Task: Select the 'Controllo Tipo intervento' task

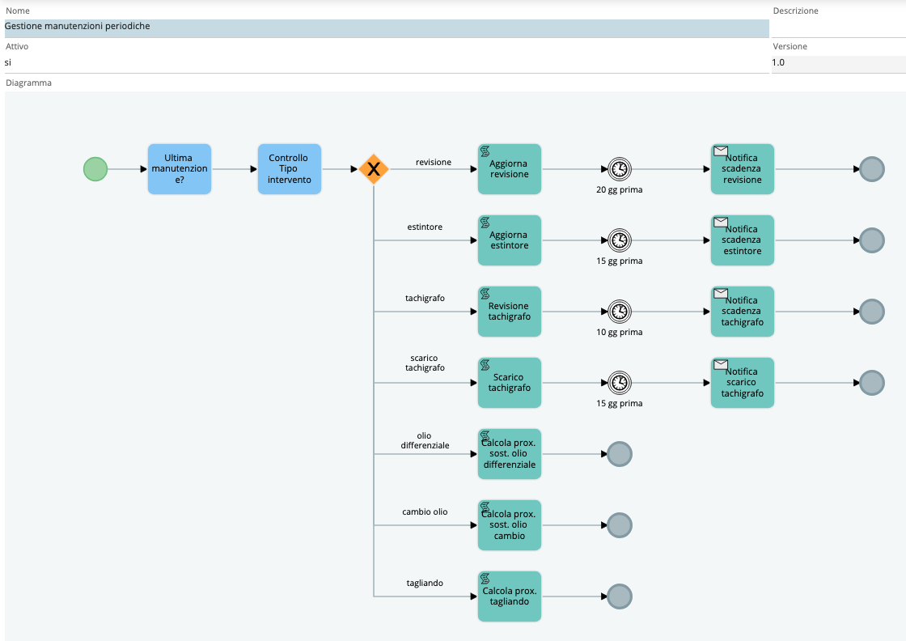Action: (x=290, y=169)
